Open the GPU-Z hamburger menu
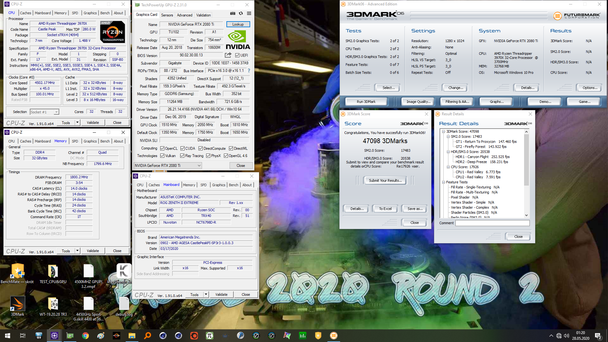The image size is (608, 342). (x=249, y=14)
